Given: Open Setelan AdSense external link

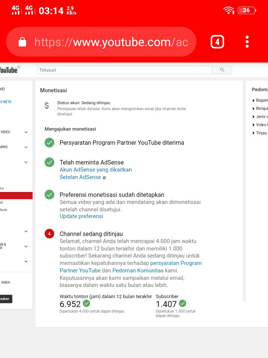Looking at the screenshot, I should coord(83,177).
